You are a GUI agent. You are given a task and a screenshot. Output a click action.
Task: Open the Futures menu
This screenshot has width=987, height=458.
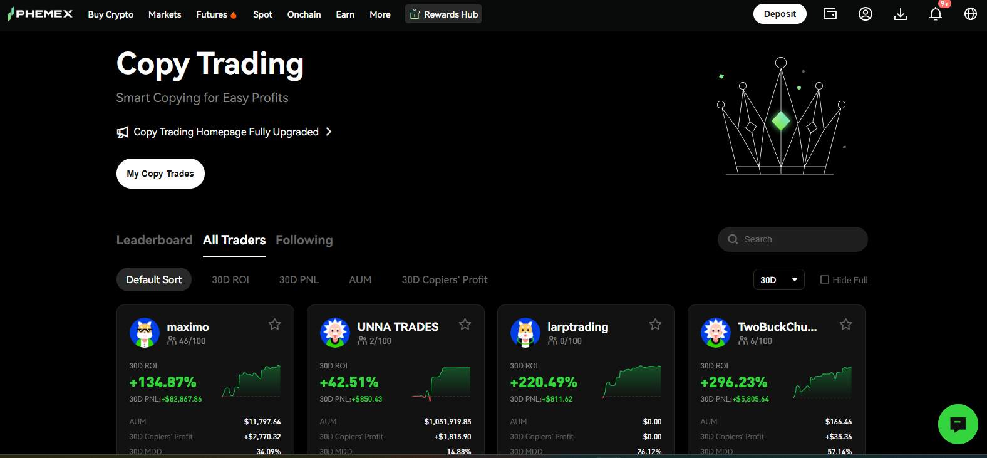[x=212, y=14]
